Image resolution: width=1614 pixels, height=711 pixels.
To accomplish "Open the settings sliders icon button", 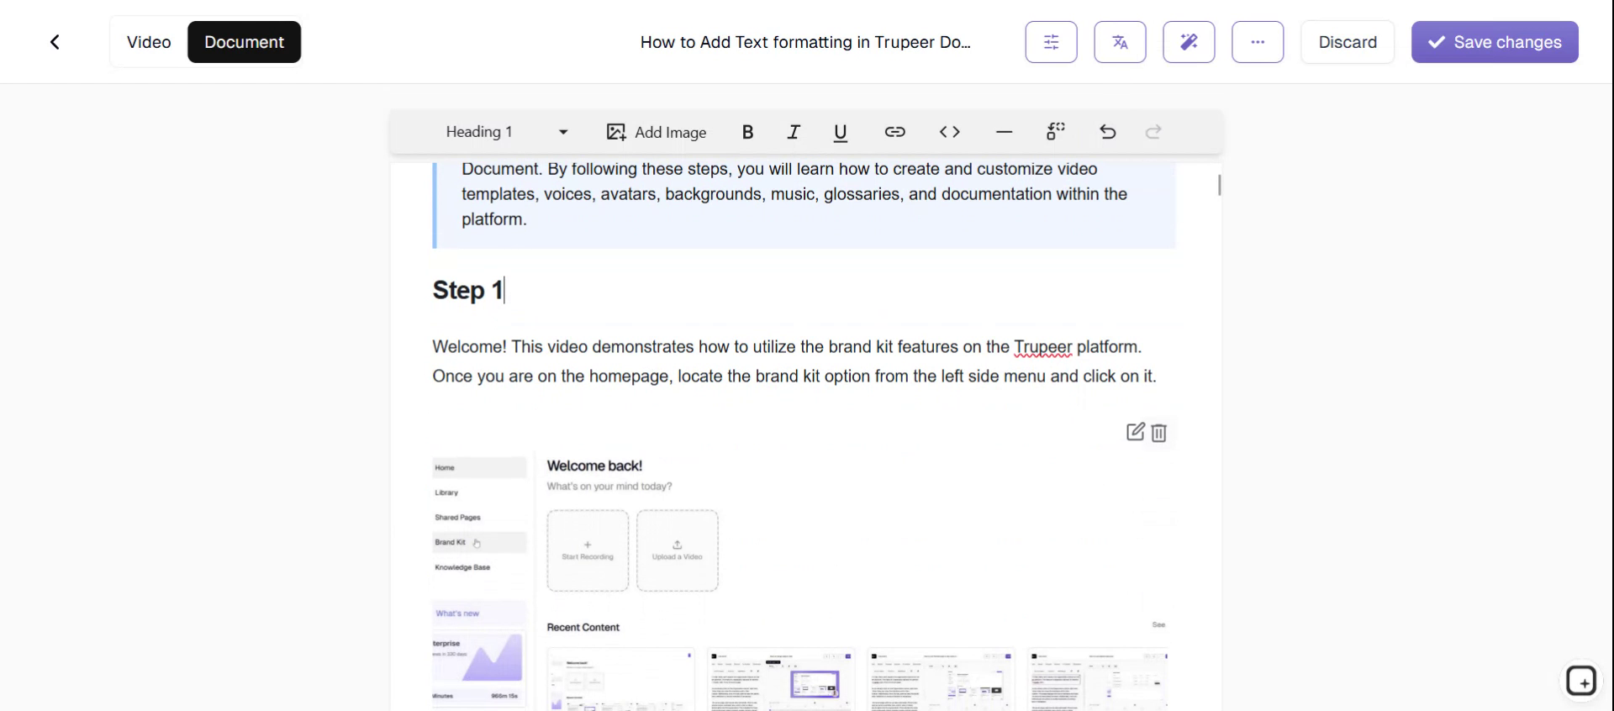I will (x=1051, y=42).
